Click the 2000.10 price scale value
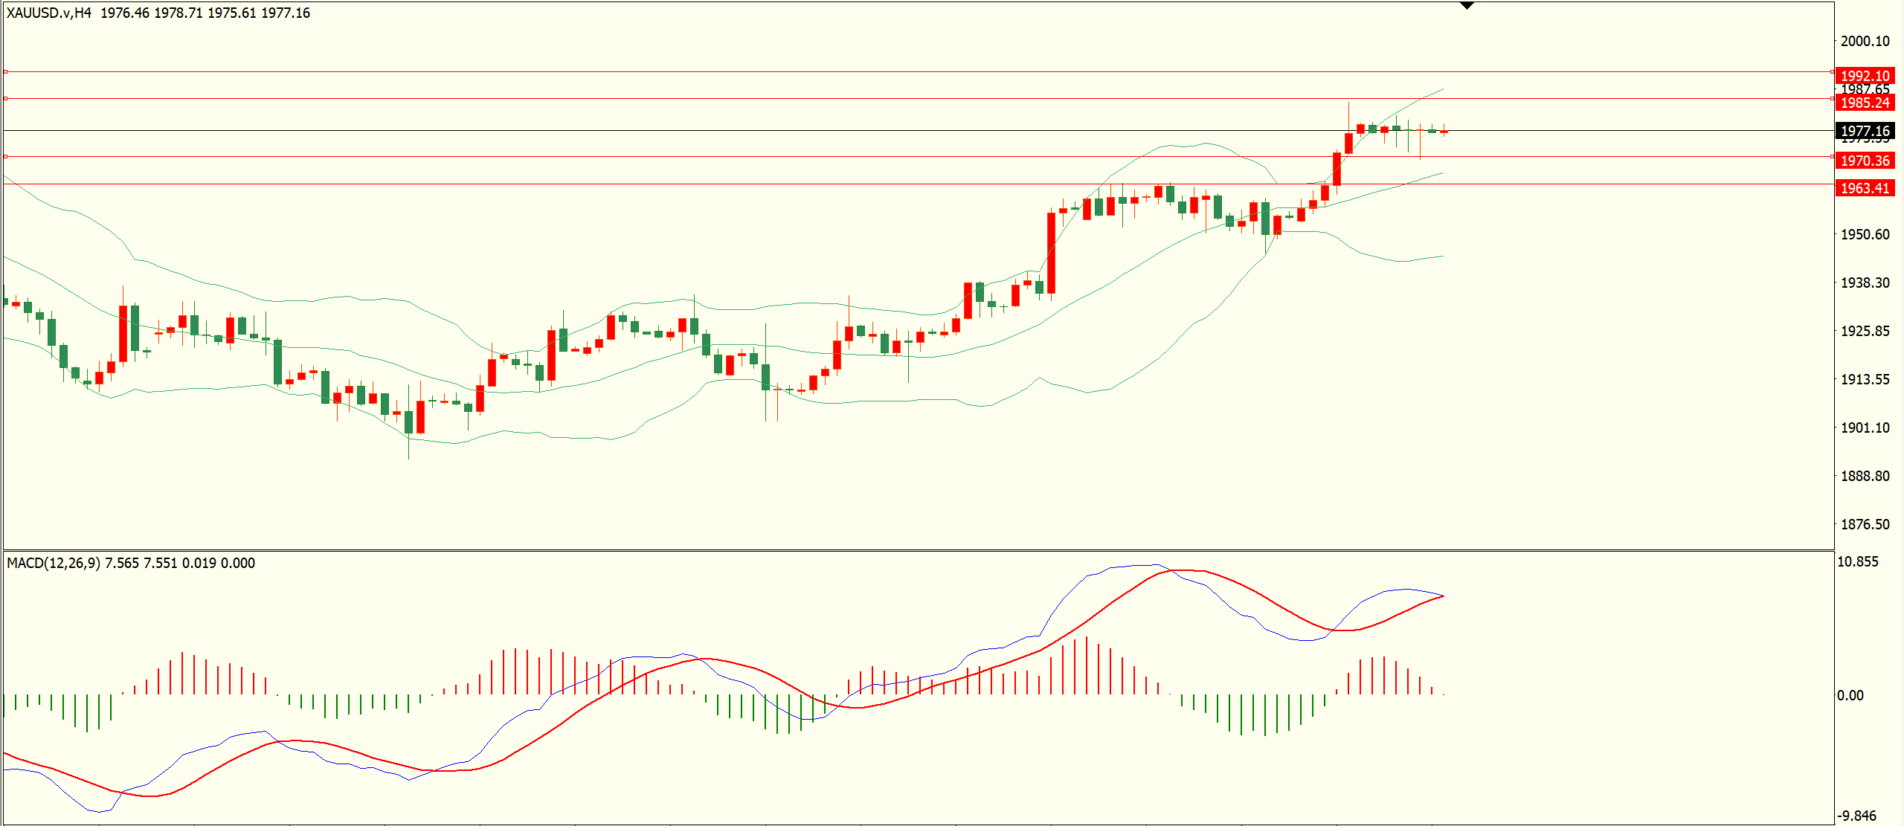1904x826 pixels. [x=1865, y=41]
